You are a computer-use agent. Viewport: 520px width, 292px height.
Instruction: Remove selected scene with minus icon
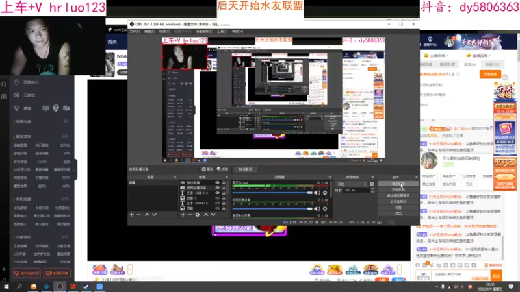coord(138,215)
